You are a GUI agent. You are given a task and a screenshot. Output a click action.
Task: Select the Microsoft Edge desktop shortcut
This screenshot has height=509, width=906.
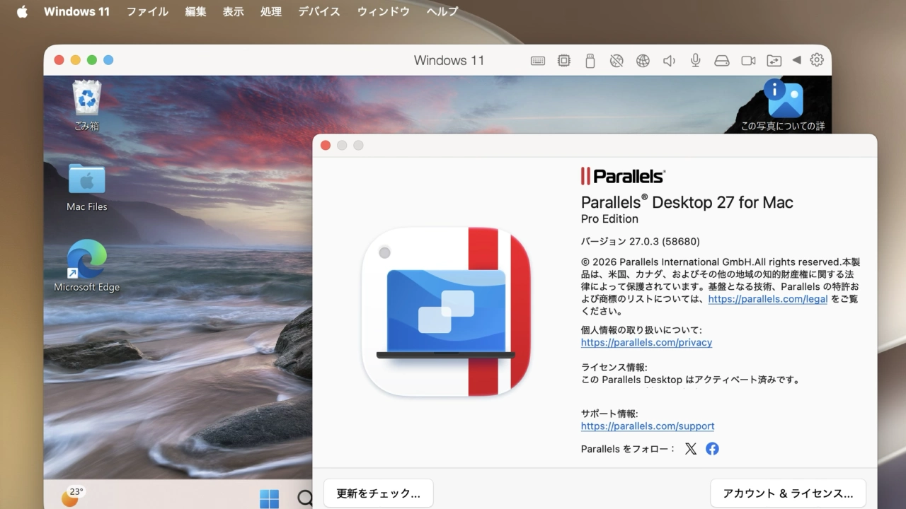click(87, 266)
